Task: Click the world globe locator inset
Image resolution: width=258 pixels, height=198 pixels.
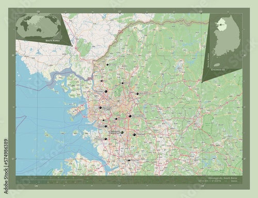Action: click(x=38, y=26)
